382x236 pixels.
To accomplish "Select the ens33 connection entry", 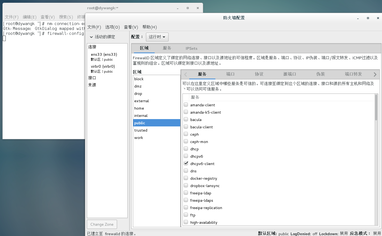I will (x=104, y=54).
